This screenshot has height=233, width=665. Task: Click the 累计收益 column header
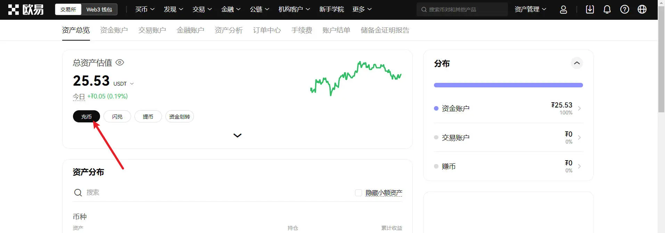click(x=392, y=228)
